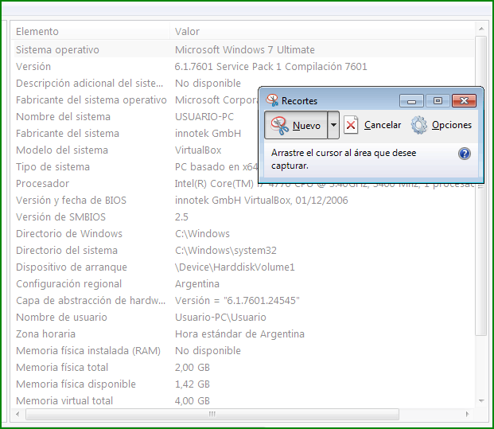Minimize the Recortes window
This screenshot has width=494, height=429.
412,101
